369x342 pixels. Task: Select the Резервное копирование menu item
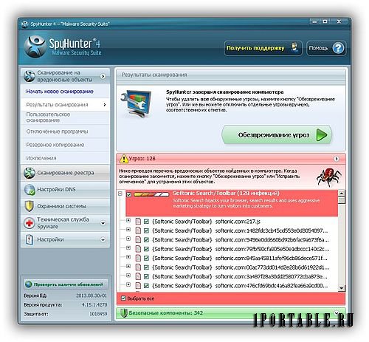[x=55, y=145]
